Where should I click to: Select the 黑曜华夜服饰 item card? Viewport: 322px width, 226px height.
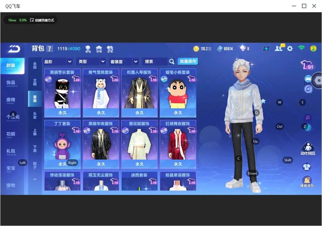(x=101, y=144)
